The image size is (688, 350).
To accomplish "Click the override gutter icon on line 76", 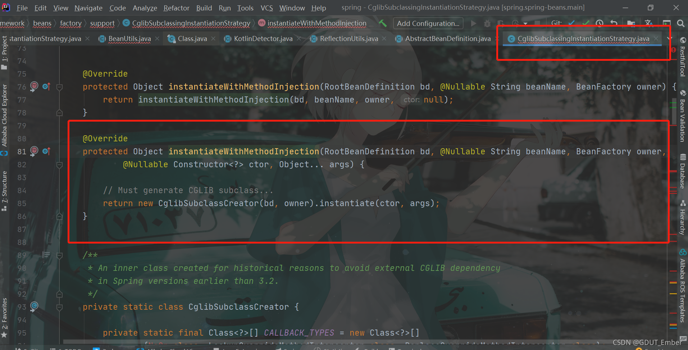I will coord(46,86).
